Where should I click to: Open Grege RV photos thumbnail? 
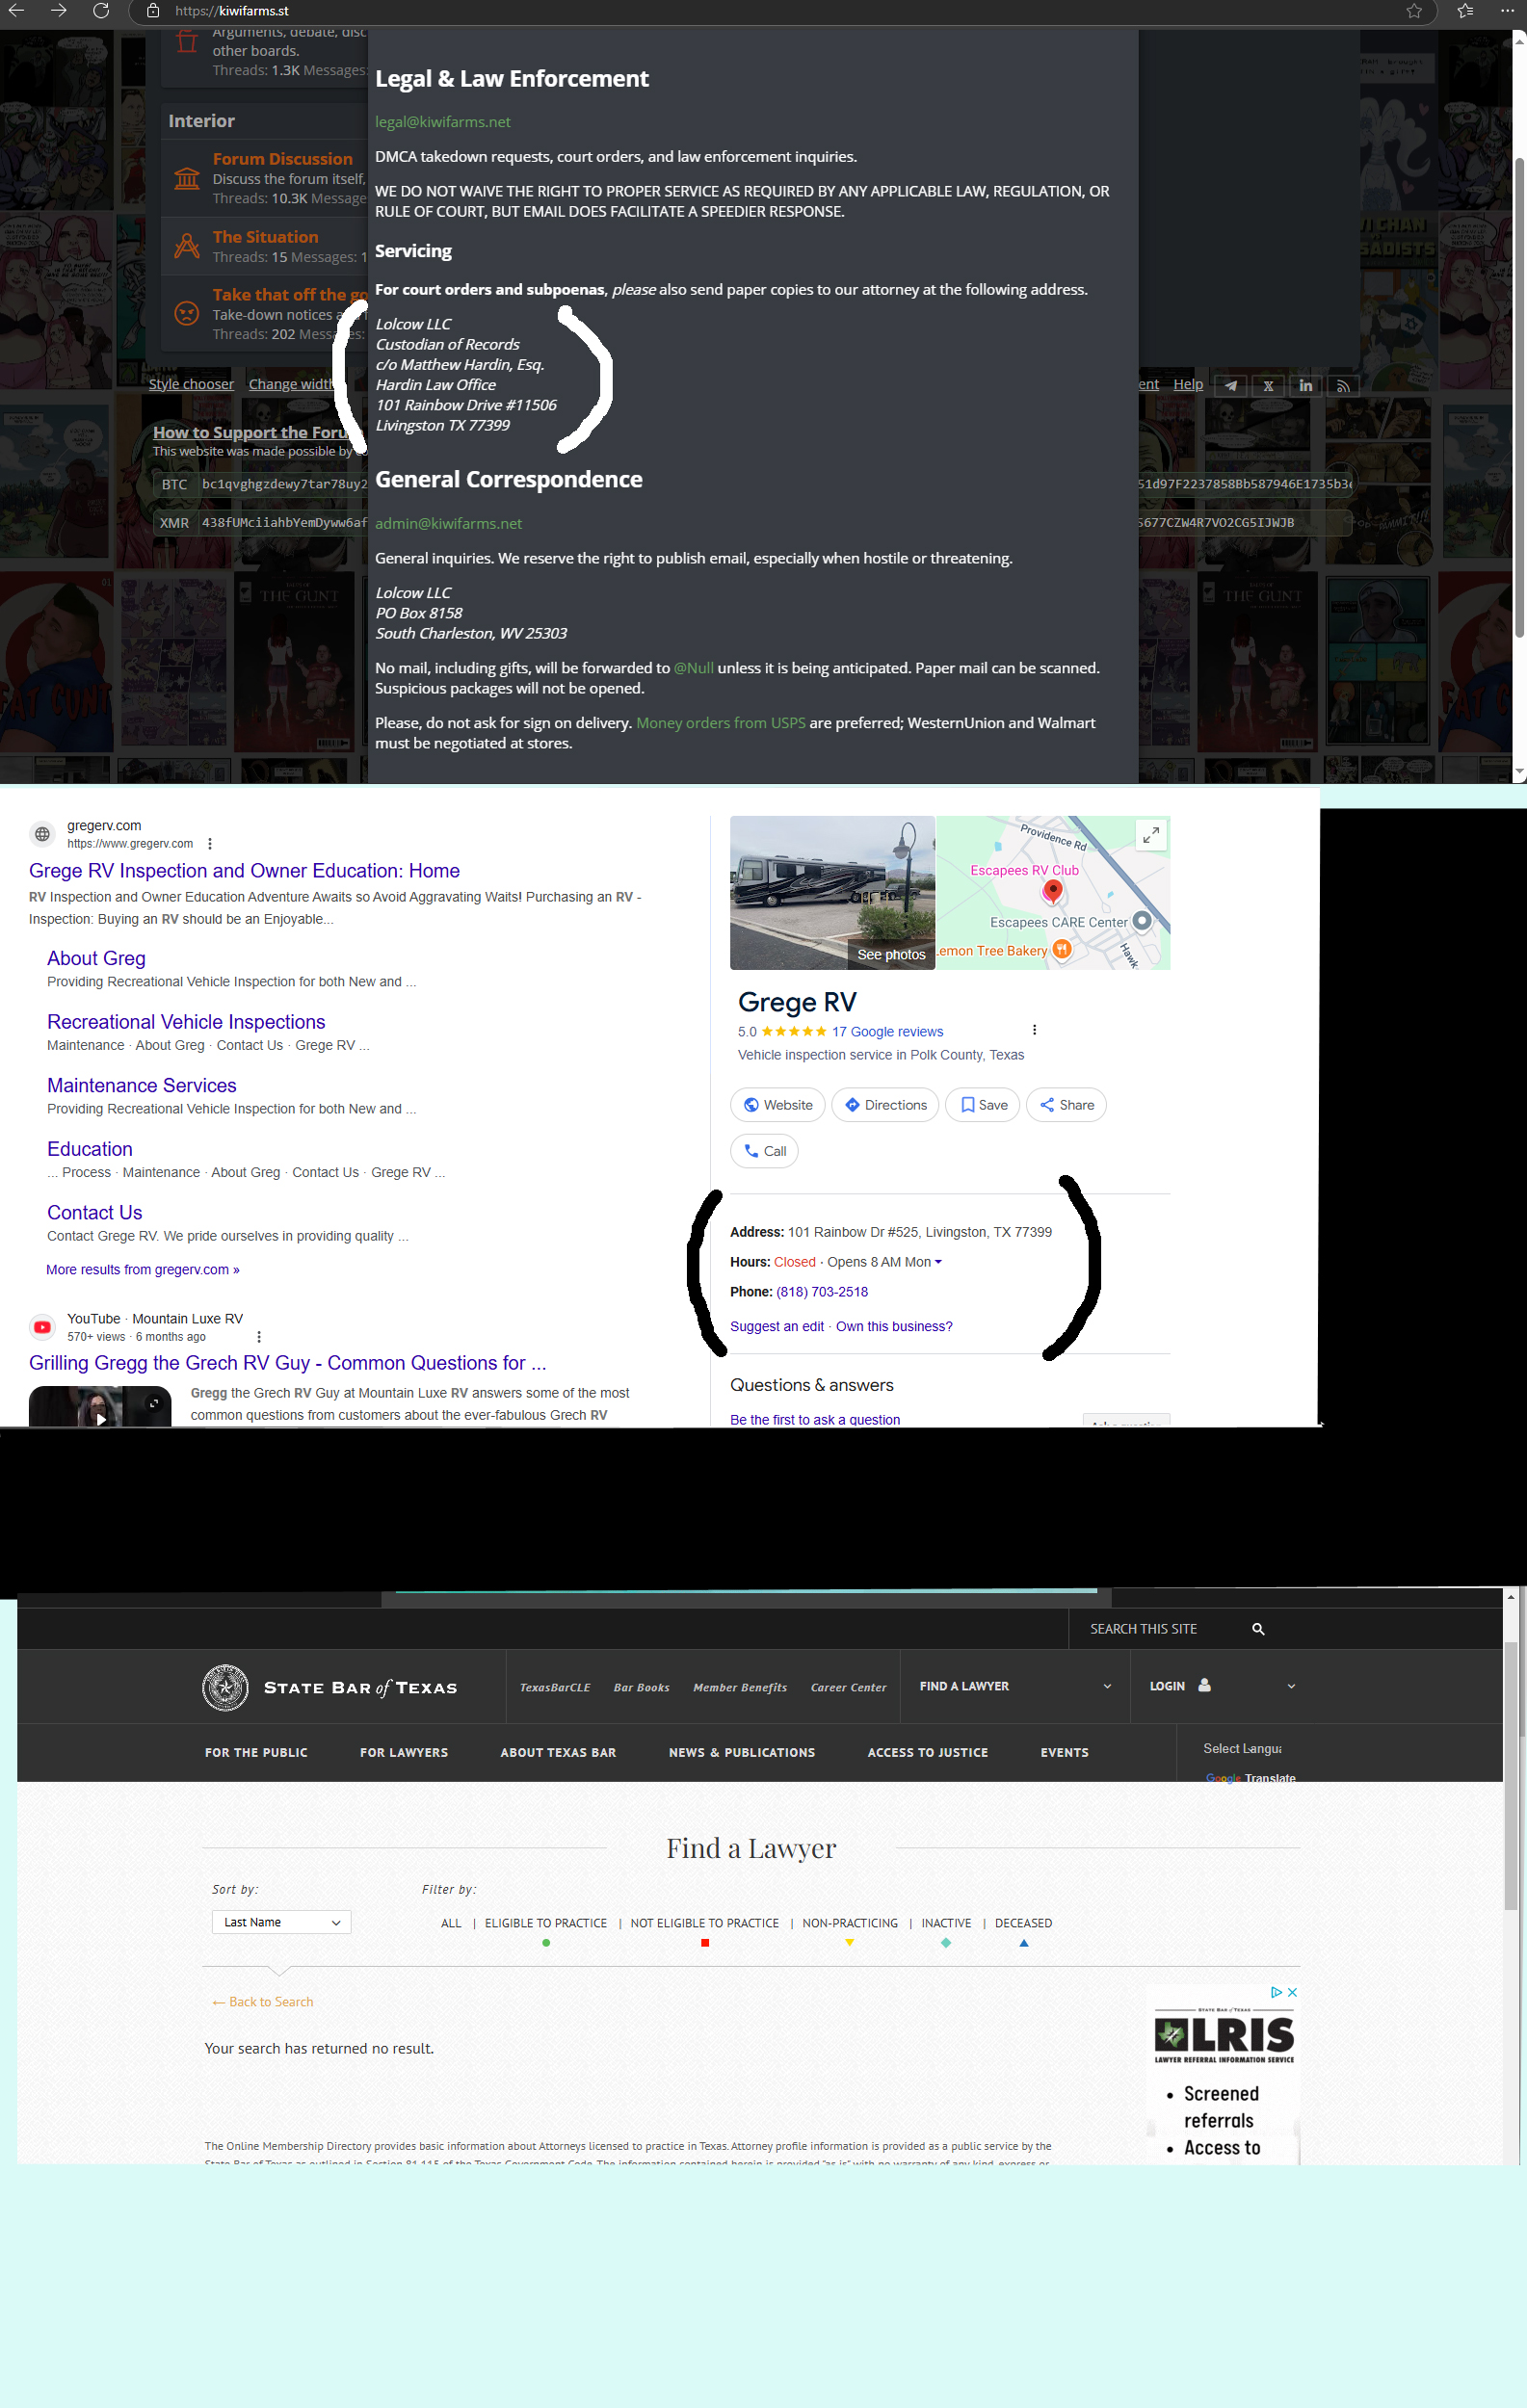tap(832, 893)
